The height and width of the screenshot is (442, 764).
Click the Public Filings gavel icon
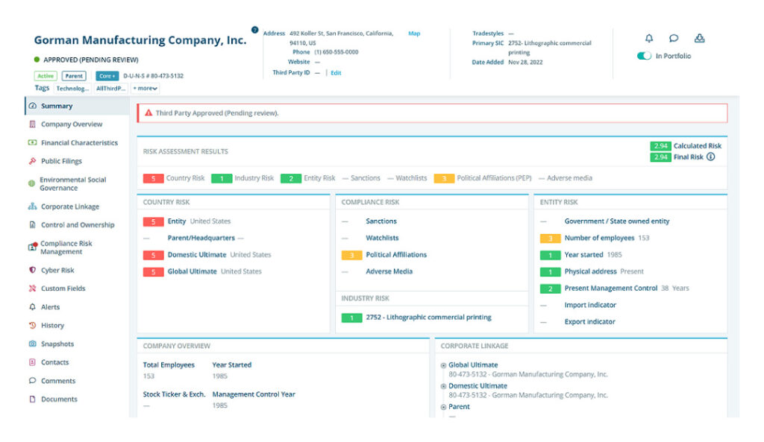pyautogui.click(x=32, y=161)
